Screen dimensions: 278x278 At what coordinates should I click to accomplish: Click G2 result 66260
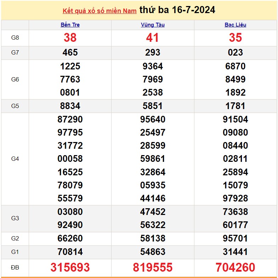point(70,238)
